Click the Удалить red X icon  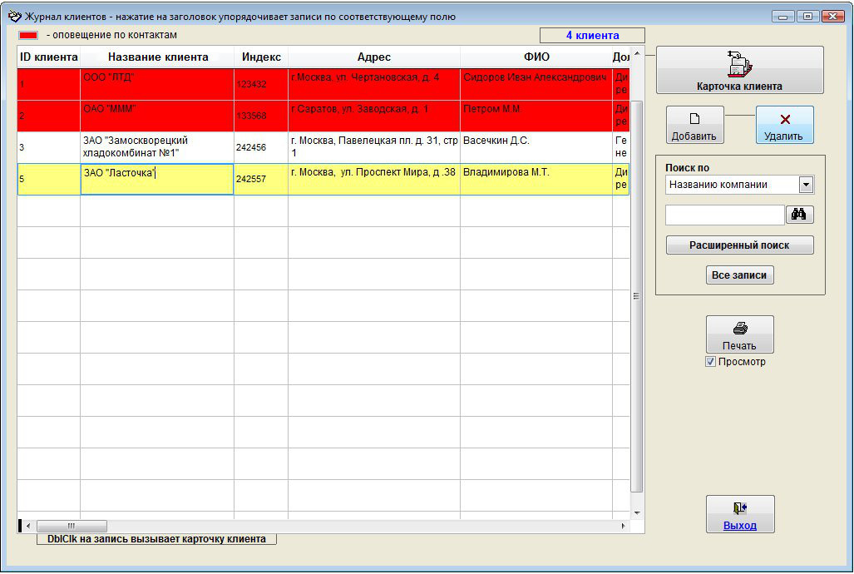click(784, 119)
